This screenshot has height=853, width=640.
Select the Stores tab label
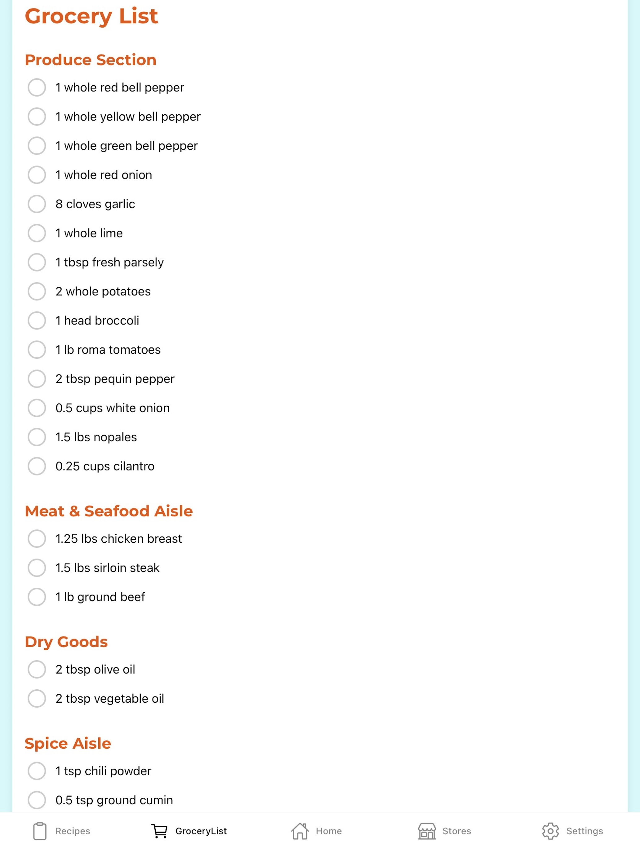click(457, 831)
